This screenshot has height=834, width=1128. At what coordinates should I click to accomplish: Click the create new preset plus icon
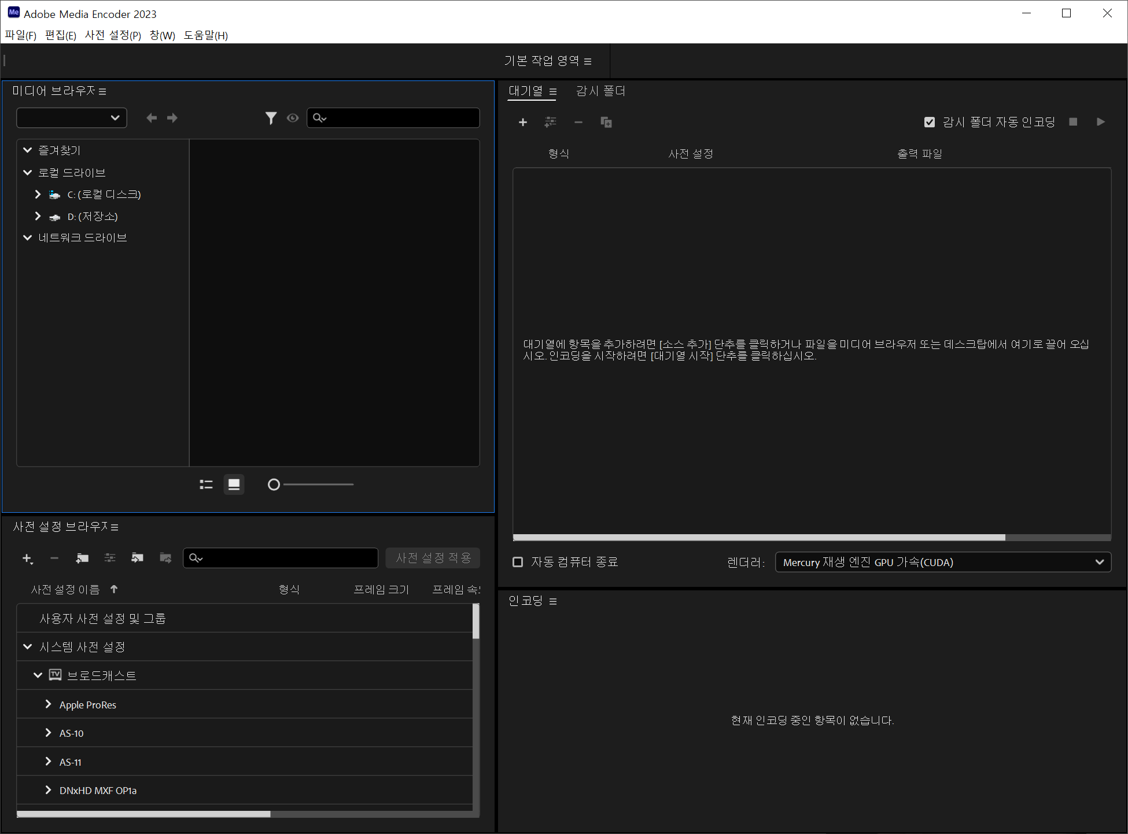27,558
